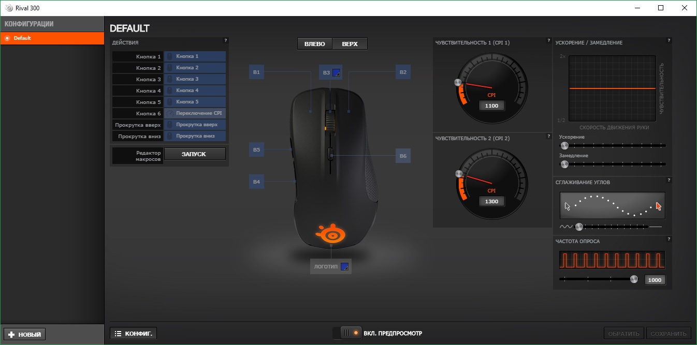Select the Default configuration in the sidebar
The width and height of the screenshot is (697, 345).
pos(52,38)
